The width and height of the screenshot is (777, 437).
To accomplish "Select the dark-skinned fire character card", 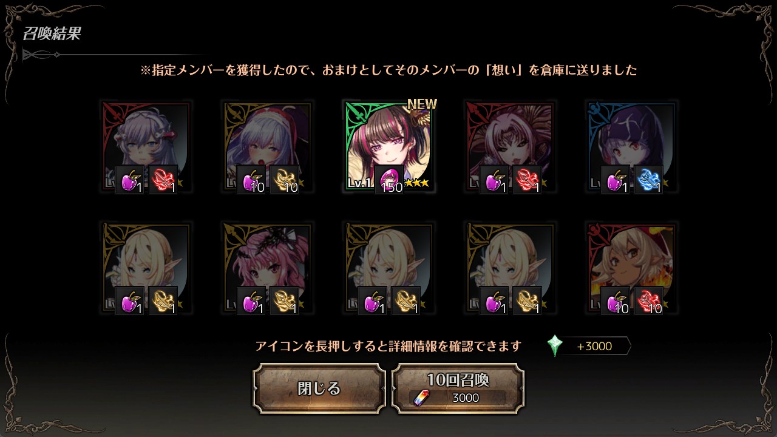I will (631, 268).
